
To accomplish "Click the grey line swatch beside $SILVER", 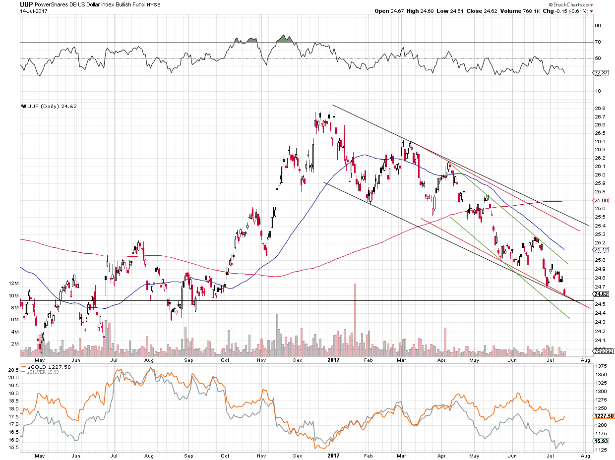I will (x=23, y=372).
